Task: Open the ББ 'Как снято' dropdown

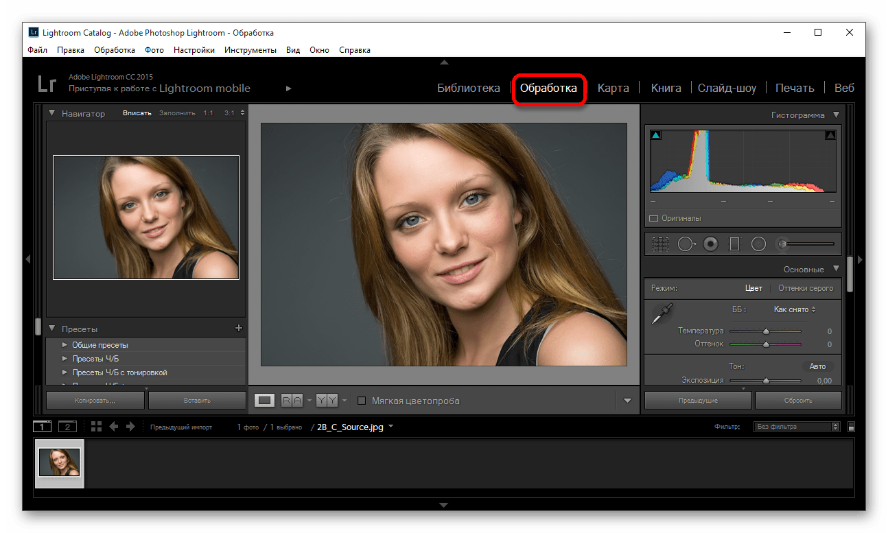Action: pyautogui.click(x=795, y=309)
